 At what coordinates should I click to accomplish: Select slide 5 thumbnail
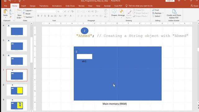tap(17, 45)
